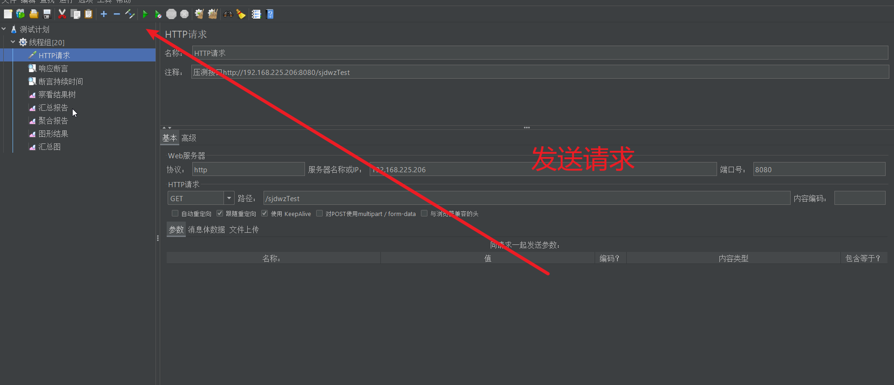The height and width of the screenshot is (385, 894).
Task: Select the 参数 tab
Action: pos(176,230)
